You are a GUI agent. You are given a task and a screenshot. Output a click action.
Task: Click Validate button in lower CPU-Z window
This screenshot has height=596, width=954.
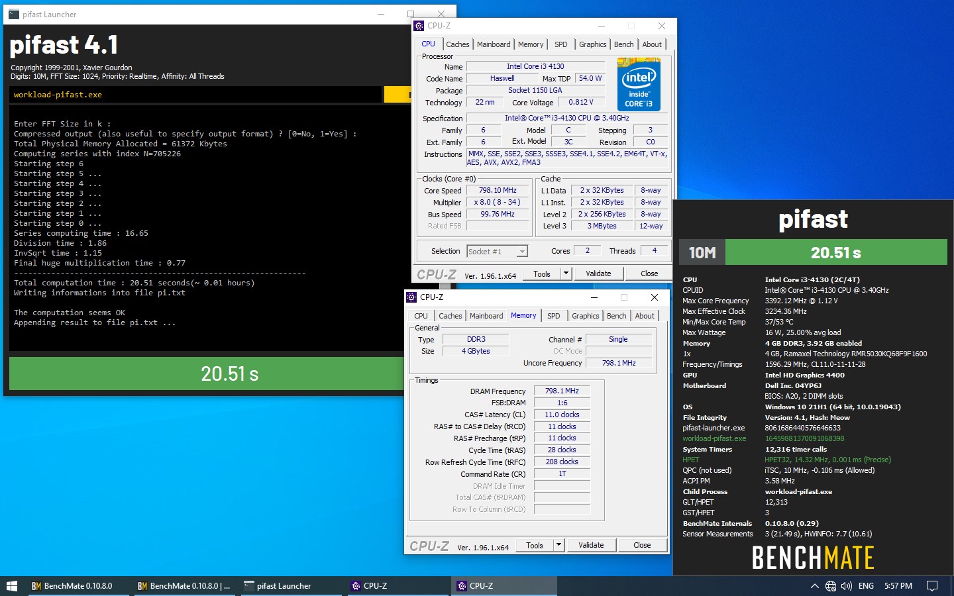coord(592,545)
